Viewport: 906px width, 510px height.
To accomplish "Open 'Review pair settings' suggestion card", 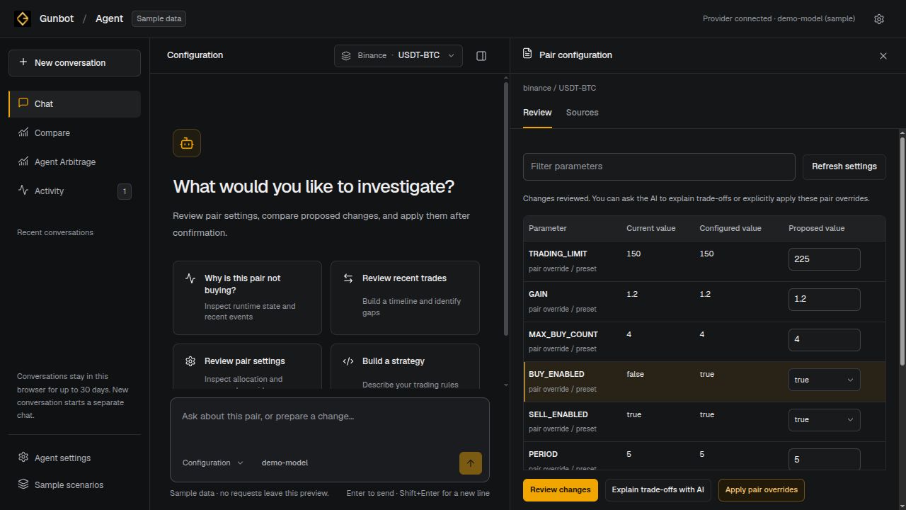I will [x=247, y=366].
